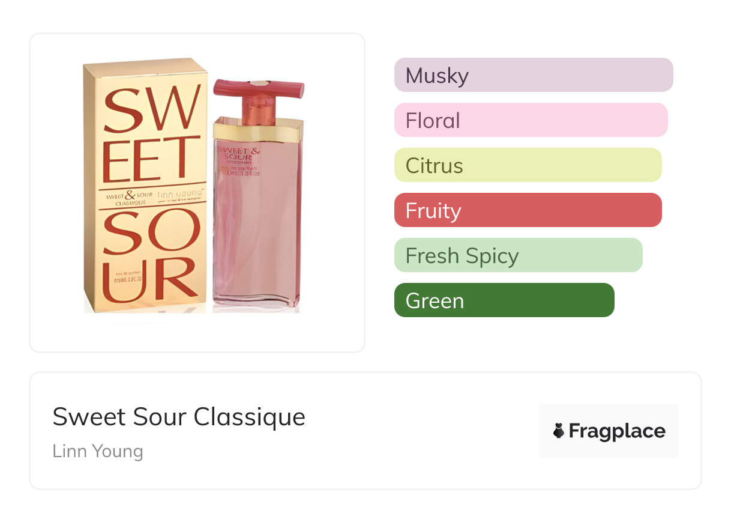Viewport: 731px width, 519px height.
Task: Open the Sweet Sour Classique title
Action: [x=179, y=417]
